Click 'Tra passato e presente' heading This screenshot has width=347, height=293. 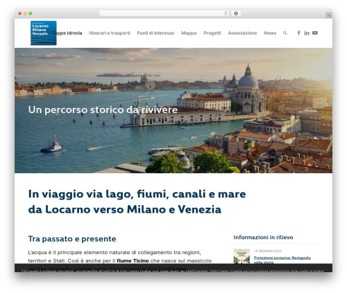click(72, 239)
